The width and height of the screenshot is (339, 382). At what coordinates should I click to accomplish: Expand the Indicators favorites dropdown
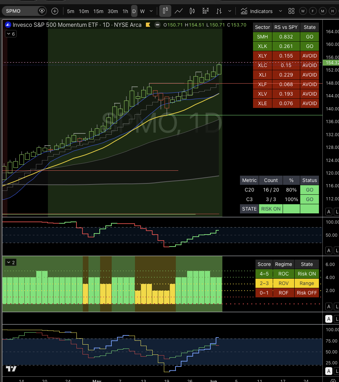coord(281,11)
